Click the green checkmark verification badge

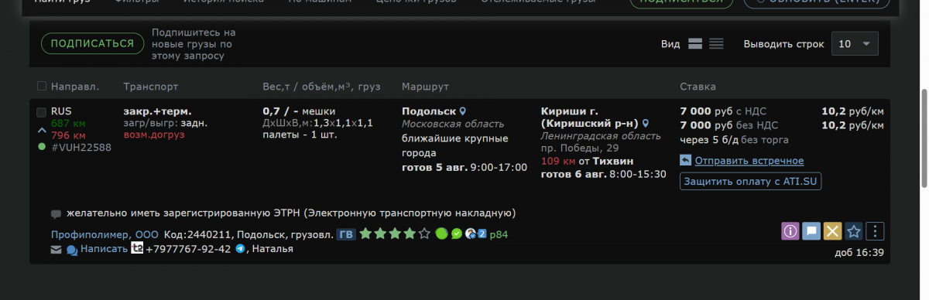[x=456, y=233]
